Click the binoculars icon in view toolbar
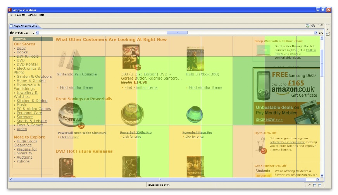Screen dimensions: 338x195 312,26
